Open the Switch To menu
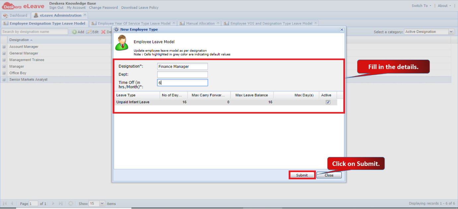The height and width of the screenshot is (209, 458). [422, 6]
